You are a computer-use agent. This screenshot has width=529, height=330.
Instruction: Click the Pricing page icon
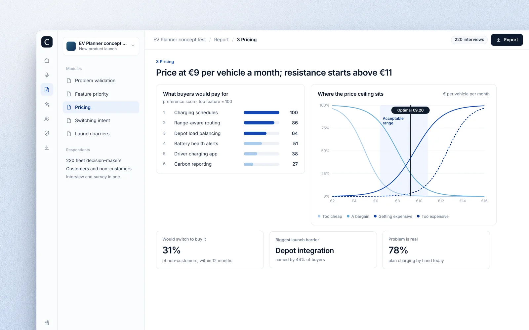click(x=69, y=107)
